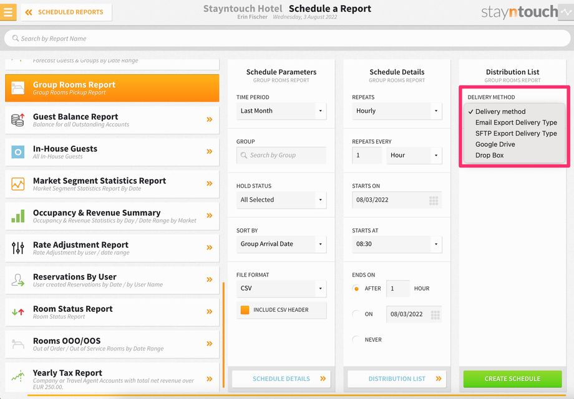Select the Never radio button
This screenshot has width=574, height=399.
tap(356, 340)
